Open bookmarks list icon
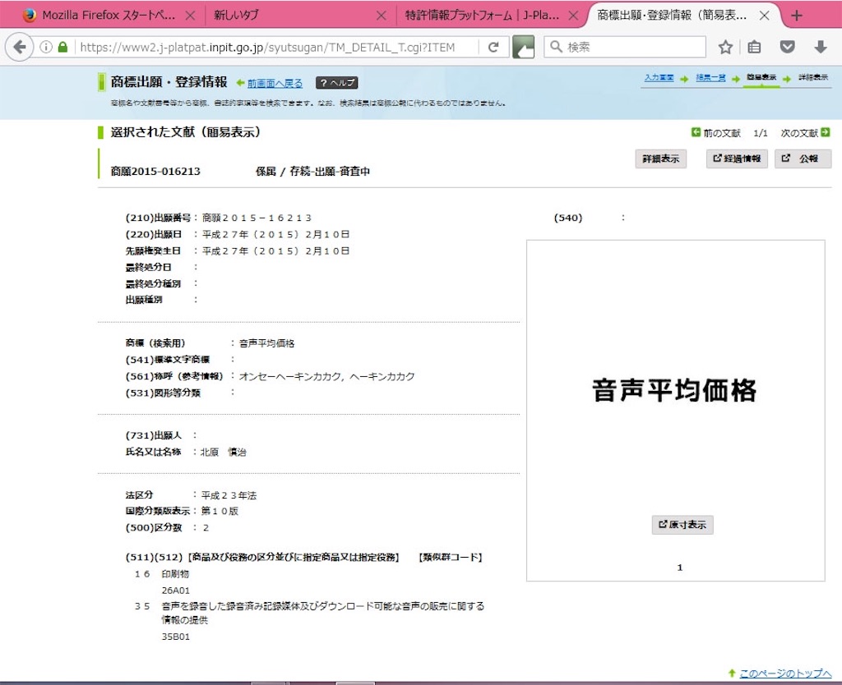 pos(755,47)
